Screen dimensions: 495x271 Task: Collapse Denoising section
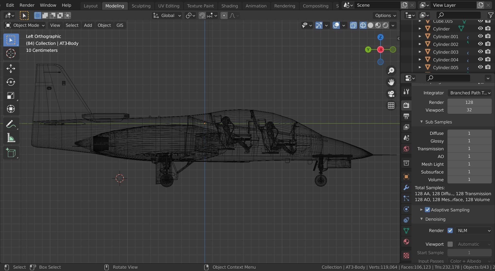pos(421,219)
